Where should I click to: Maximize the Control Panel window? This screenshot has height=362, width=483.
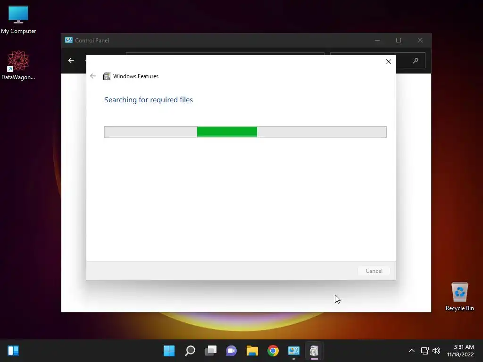tap(398, 41)
